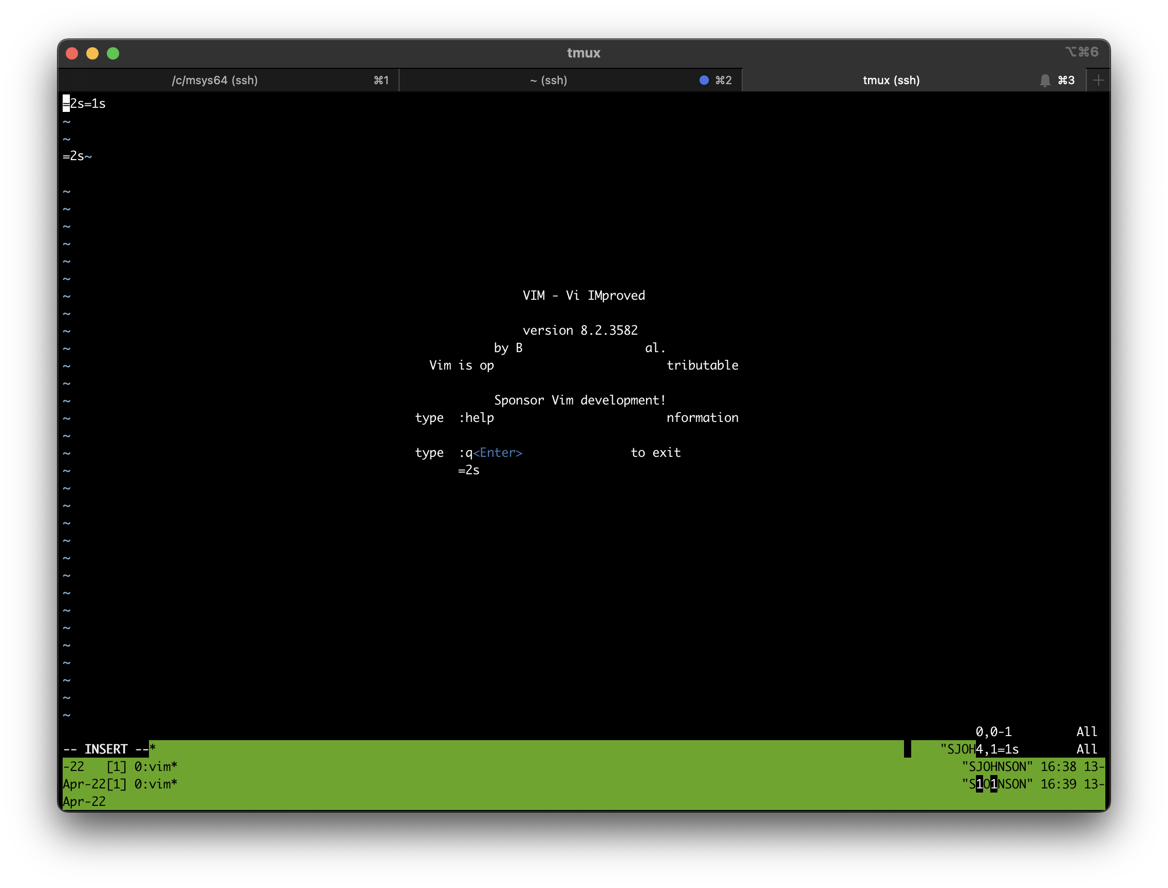This screenshot has height=888, width=1168.
Task: Click the "Vim is op" text fragment
Action: coord(461,365)
